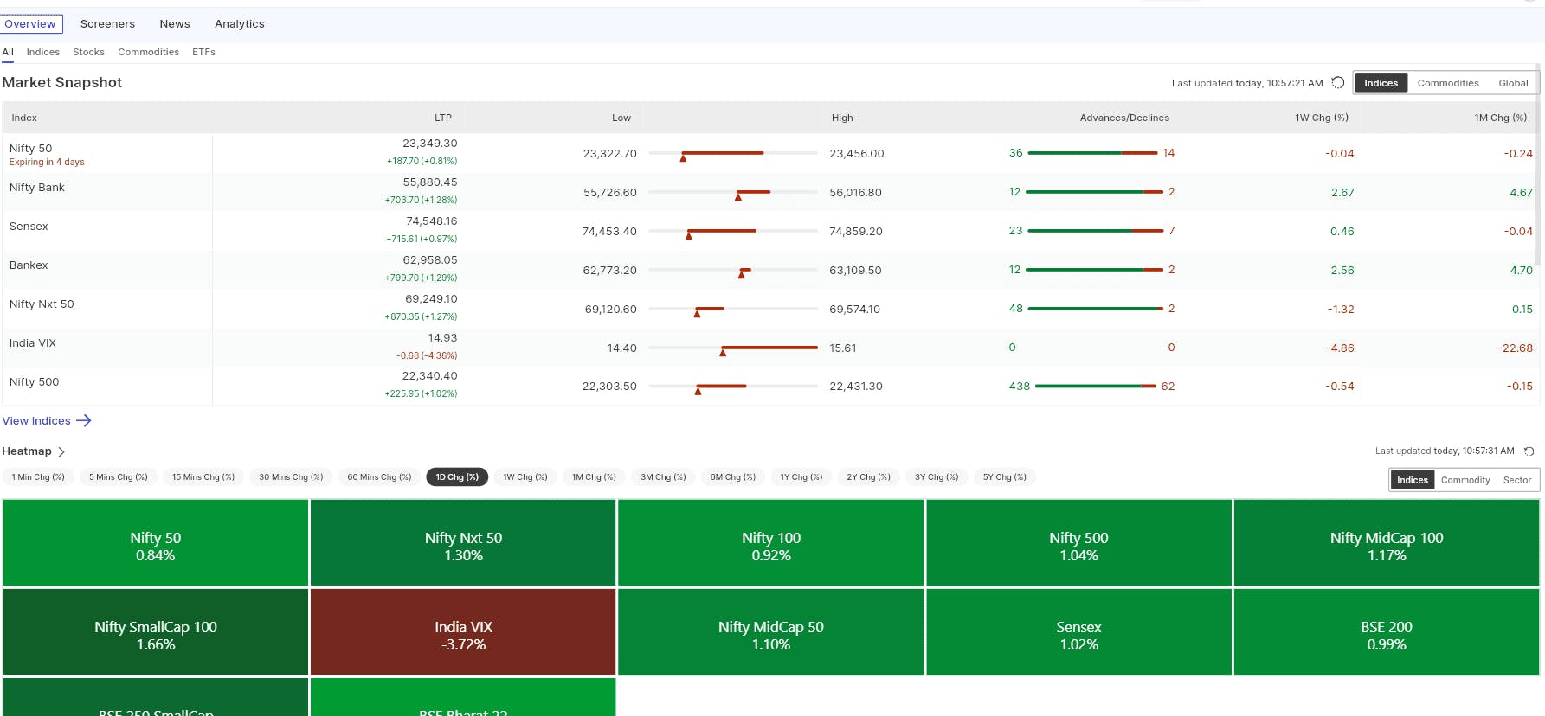Viewport: 1545px width, 716px height.
Task: Select 1W Chg (%) heatmap period
Action: 525,477
